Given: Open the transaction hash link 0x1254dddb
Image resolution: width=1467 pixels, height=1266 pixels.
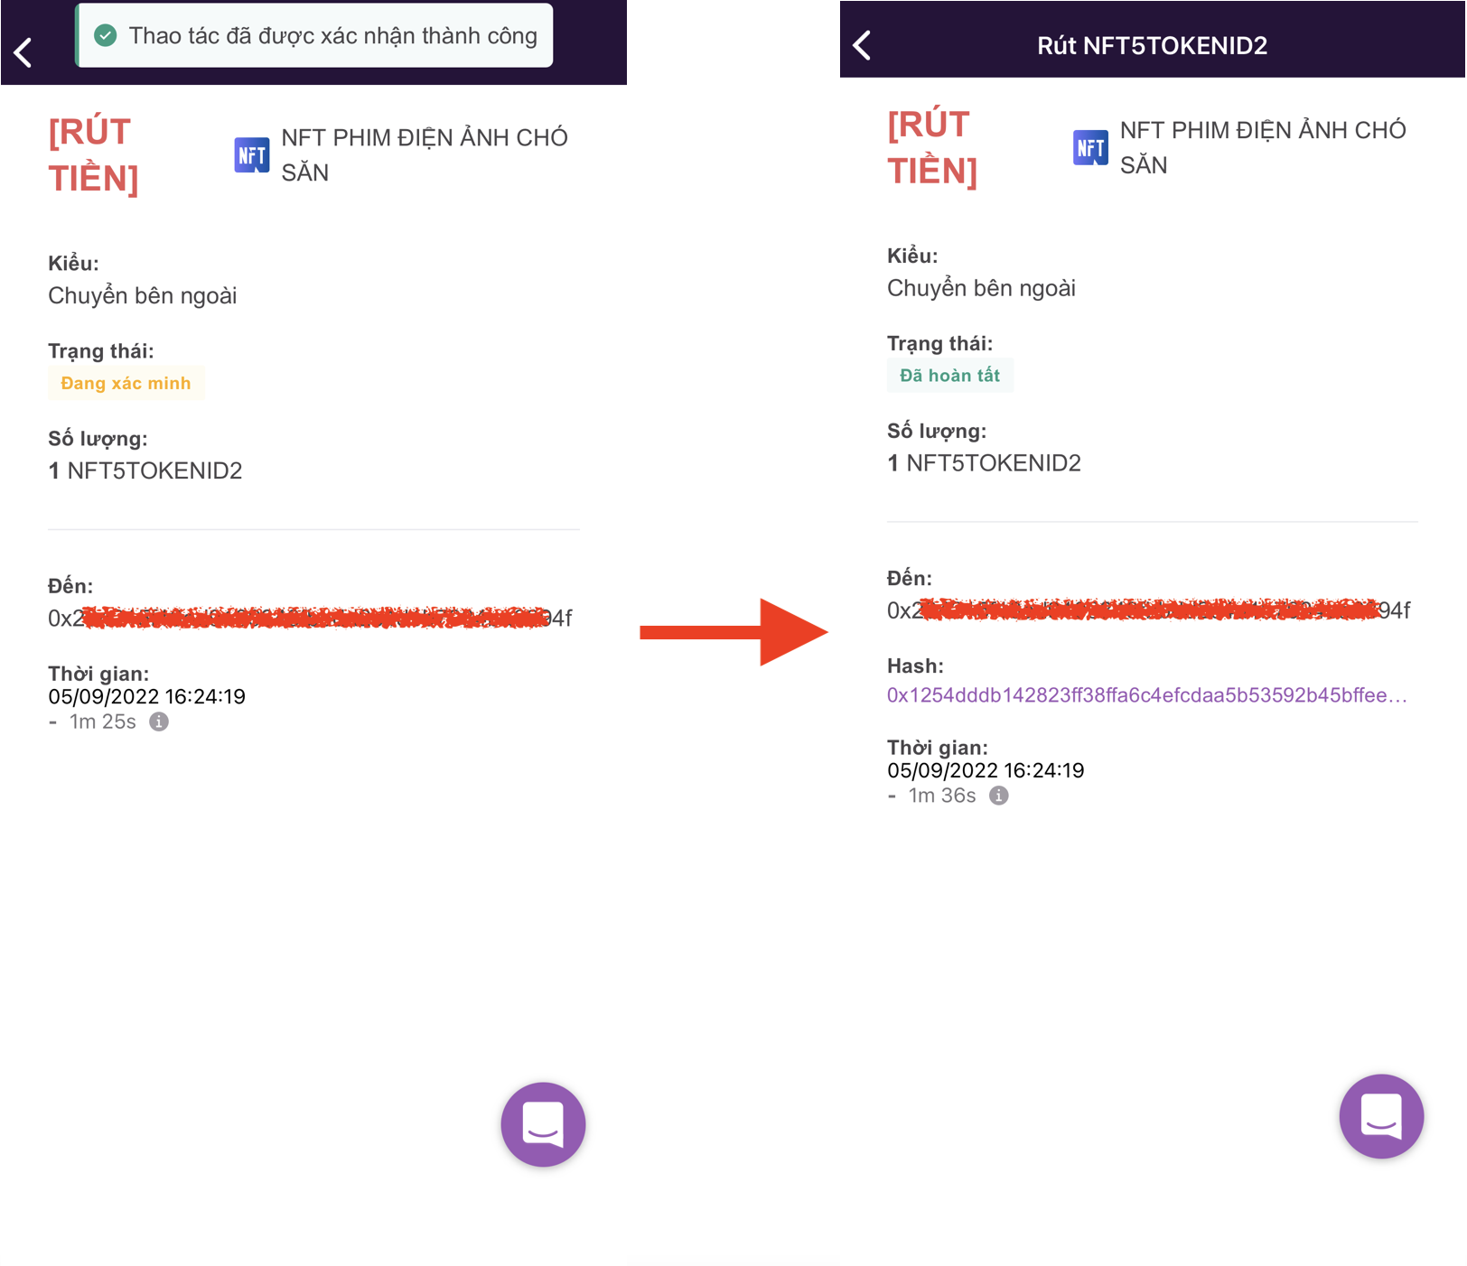Looking at the screenshot, I should point(1145,695).
